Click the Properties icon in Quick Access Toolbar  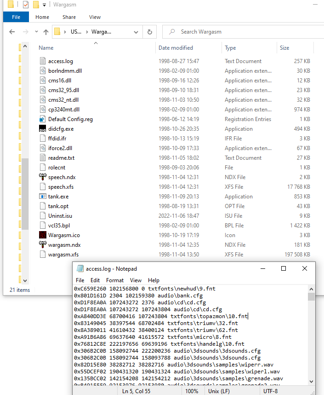coord(26,5)
